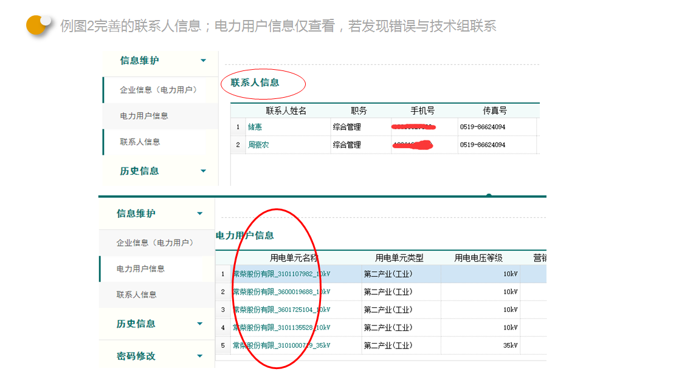Expand 历史信息 arrow in upper panel
This screenshot has width=679, height=380.
pos(203,171)
